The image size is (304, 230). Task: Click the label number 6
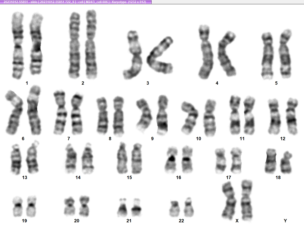[23, 139]
